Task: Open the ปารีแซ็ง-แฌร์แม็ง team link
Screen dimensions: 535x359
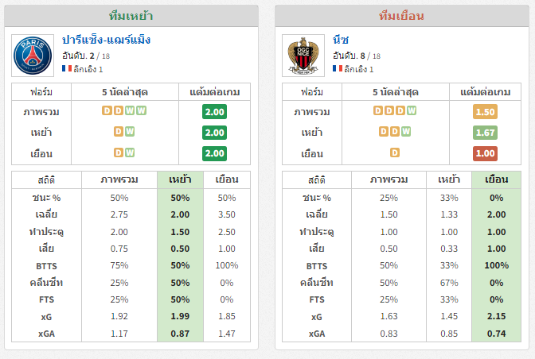Action: coord(106,40)
